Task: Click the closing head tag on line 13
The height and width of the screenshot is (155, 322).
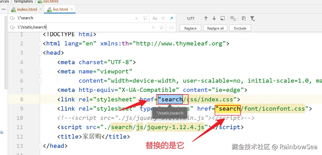Action: [55, 146]
